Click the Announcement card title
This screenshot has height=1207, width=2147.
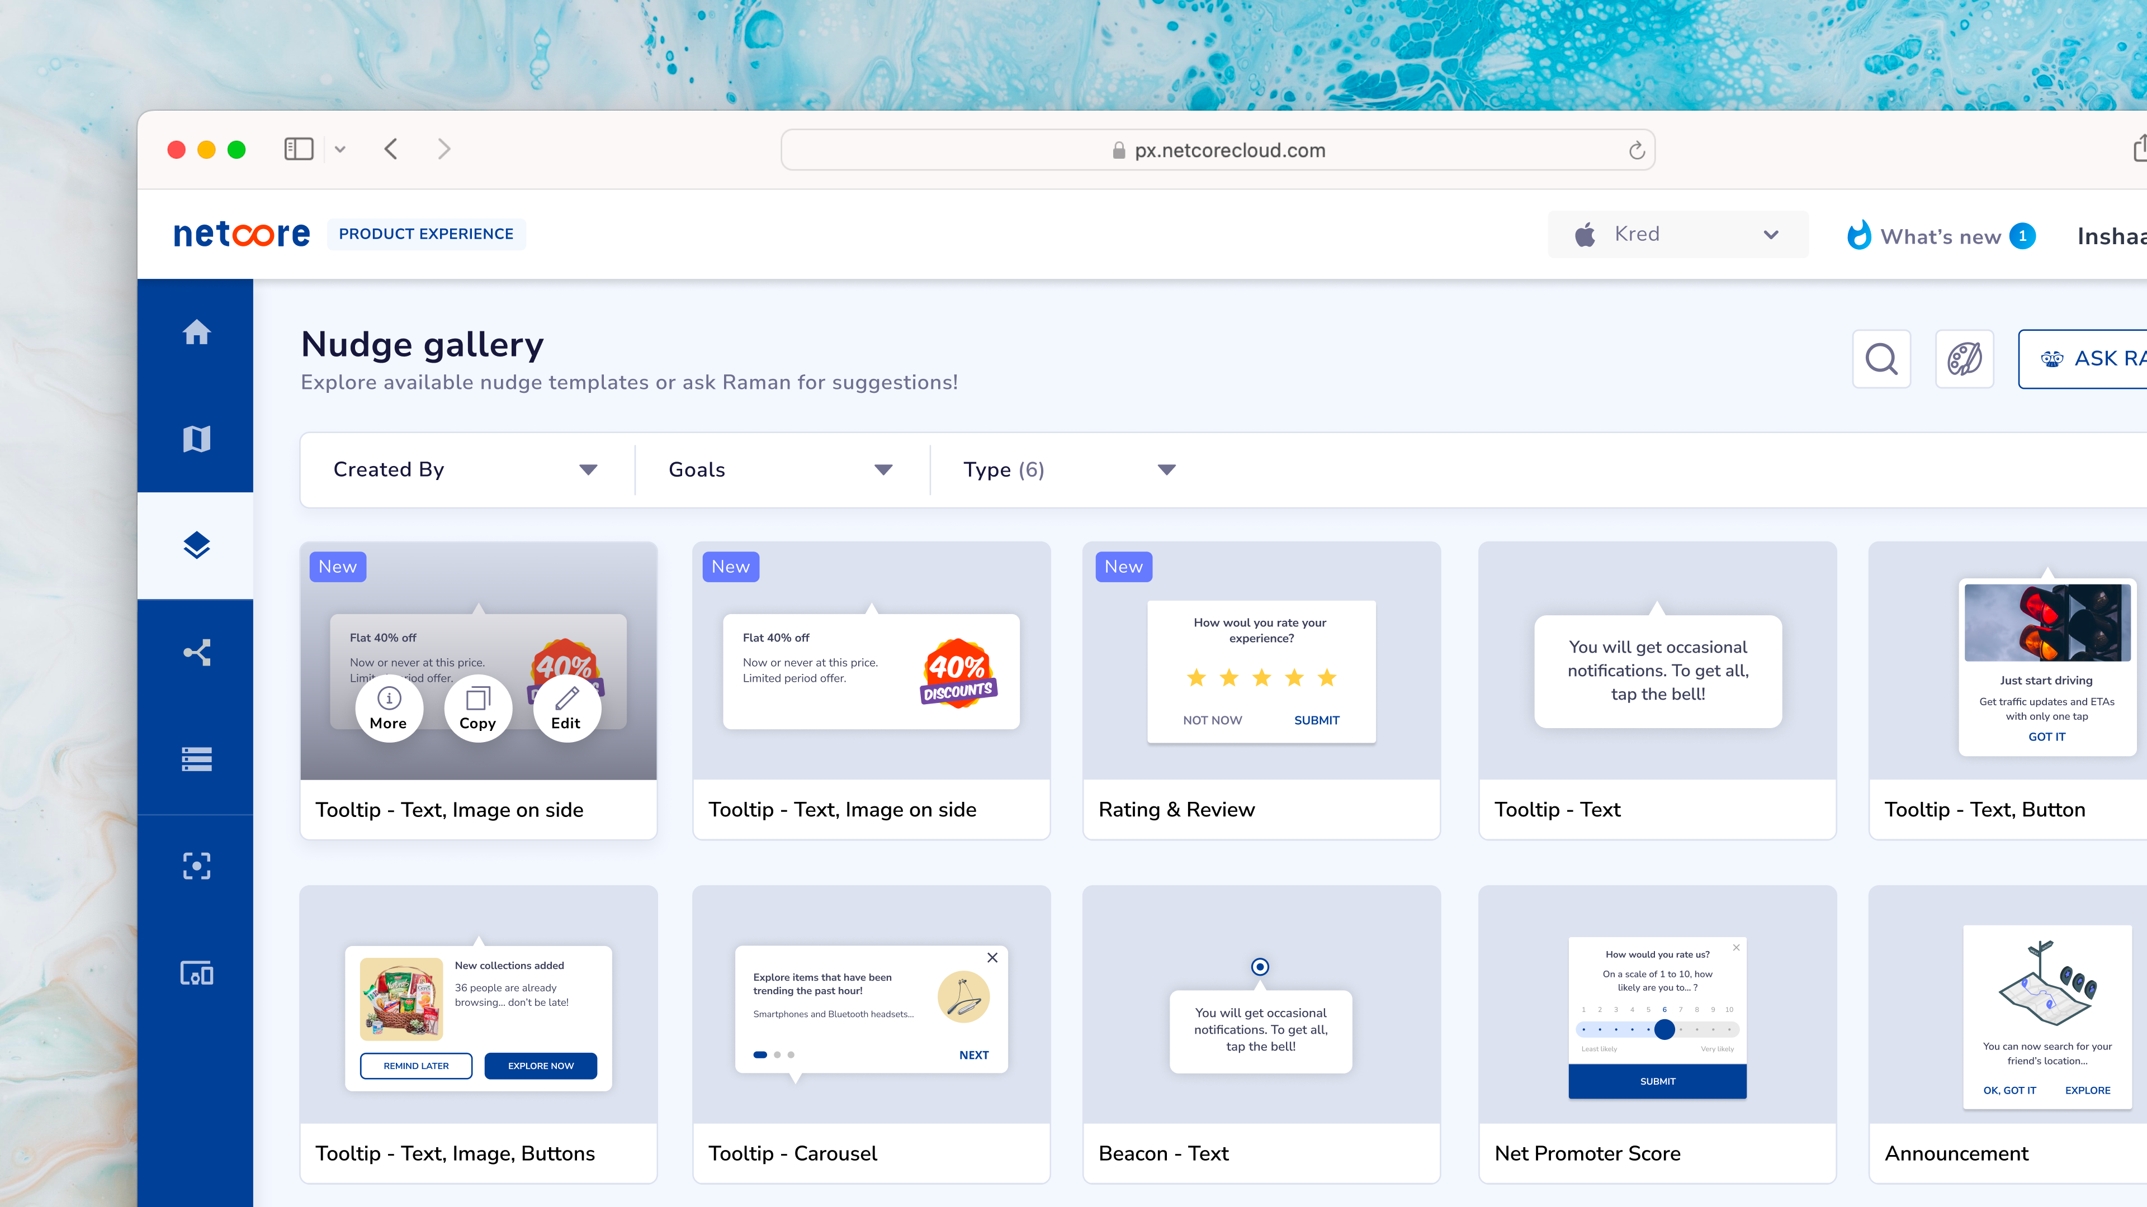pos(1956,1154)
